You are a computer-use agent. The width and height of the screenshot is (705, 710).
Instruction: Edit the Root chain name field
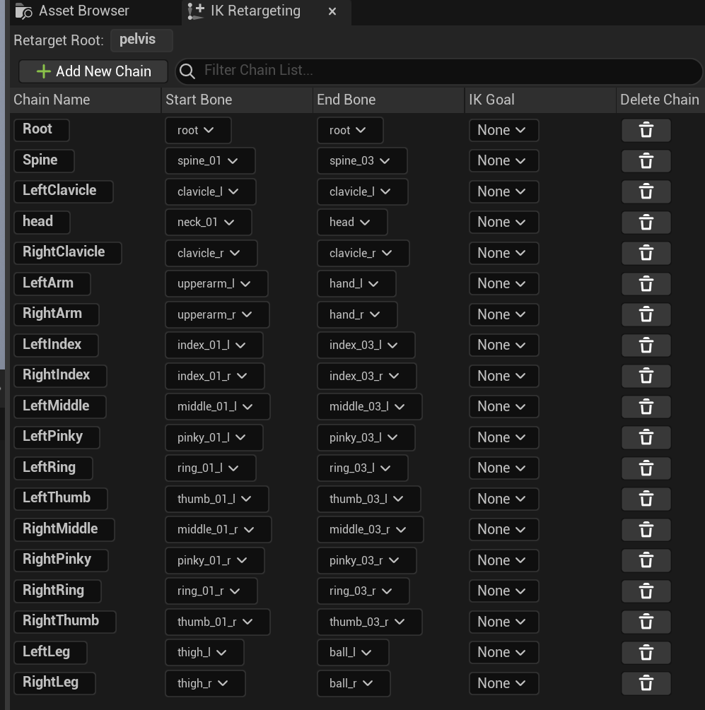tap(42, 130)
